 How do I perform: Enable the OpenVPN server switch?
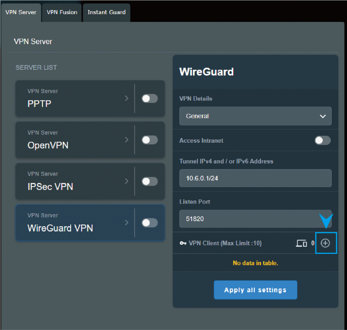point(149,140)
